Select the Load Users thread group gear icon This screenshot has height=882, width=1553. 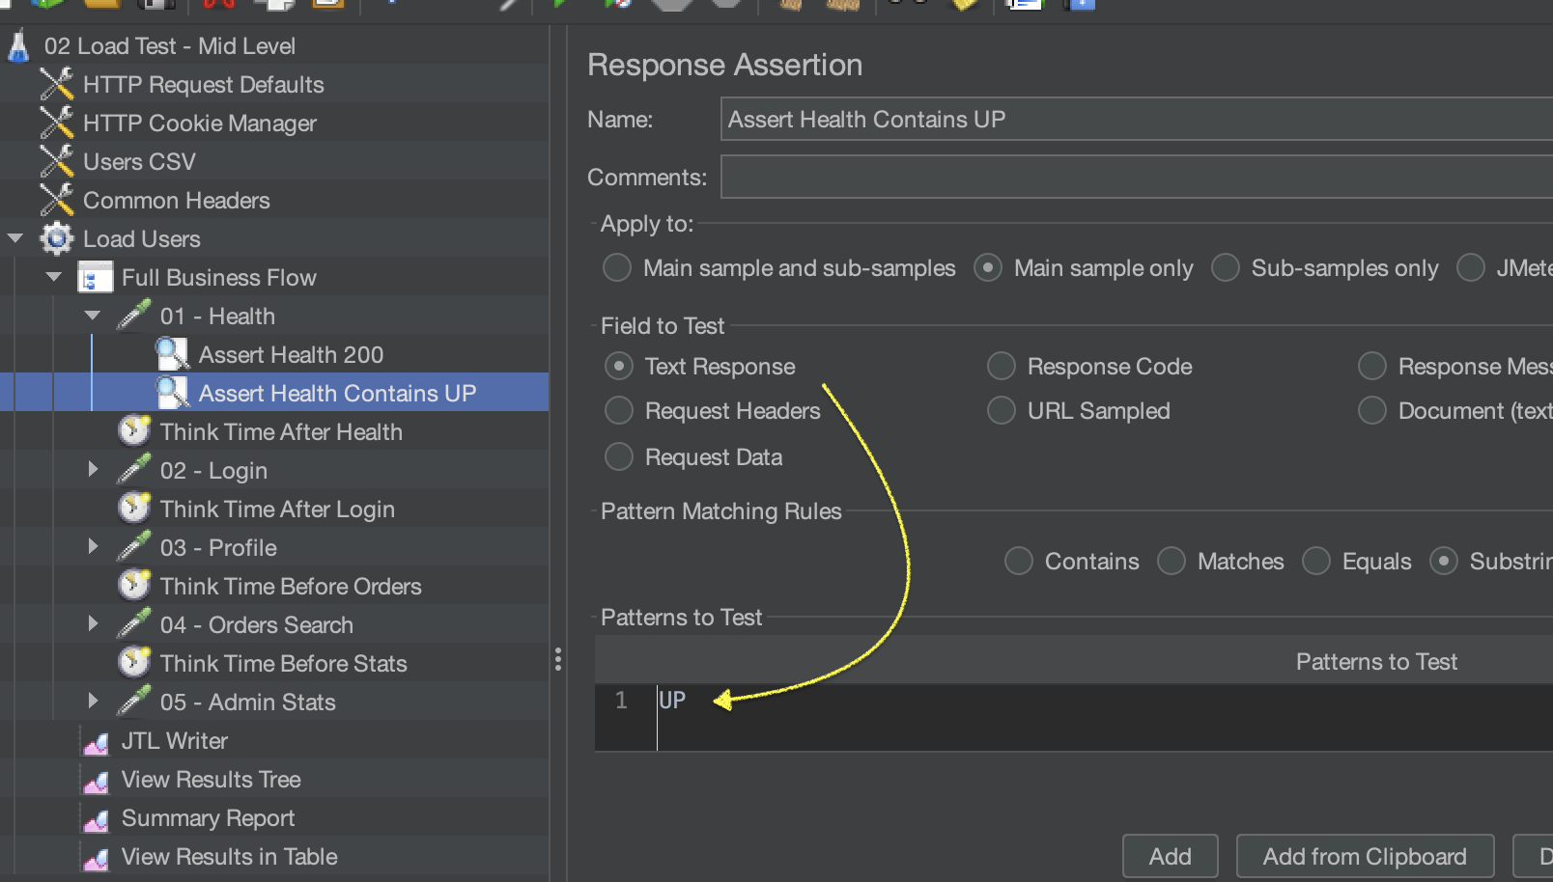coord(57,239)
